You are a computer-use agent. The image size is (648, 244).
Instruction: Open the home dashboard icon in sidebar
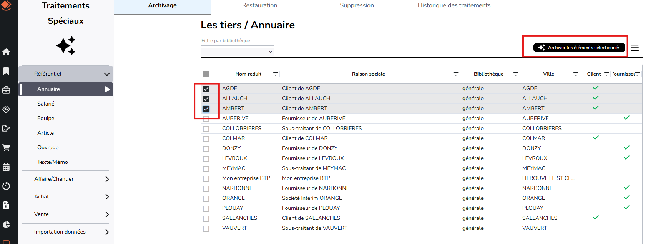(x=6, y=52)
